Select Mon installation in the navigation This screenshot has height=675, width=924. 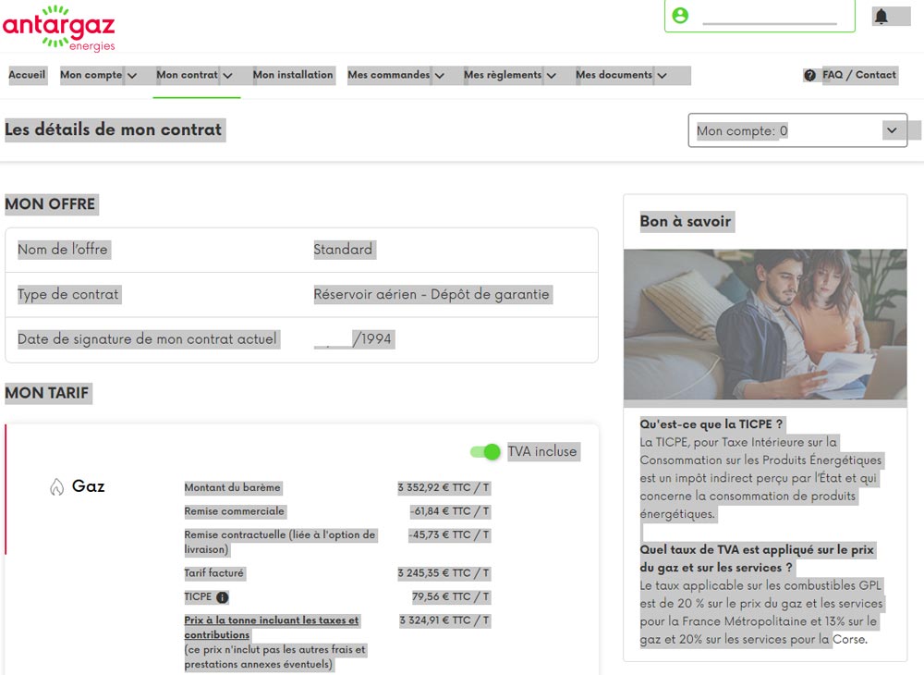click(293, 75)
